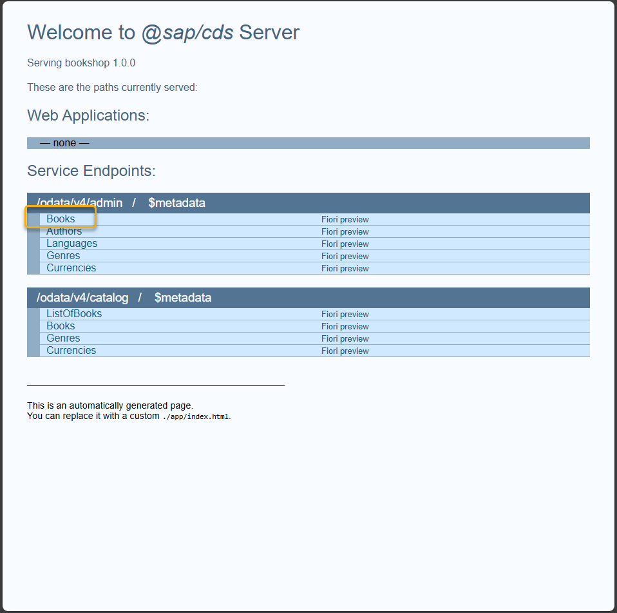Open the Currencies entity under catalog
The width and height of the screenshot is (617, 613).
[x=71, y=351]
